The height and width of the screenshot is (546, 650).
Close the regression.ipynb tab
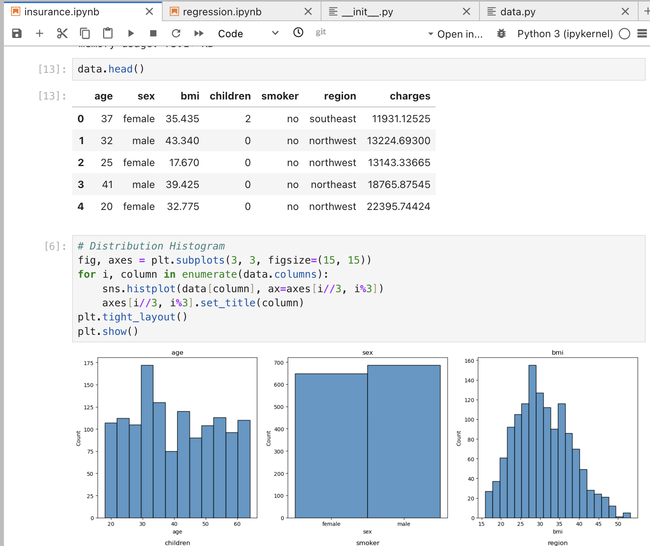pyautogui.click(x=308, y=12)
